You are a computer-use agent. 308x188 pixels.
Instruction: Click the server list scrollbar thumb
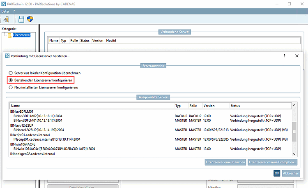(x=294, y=132)
